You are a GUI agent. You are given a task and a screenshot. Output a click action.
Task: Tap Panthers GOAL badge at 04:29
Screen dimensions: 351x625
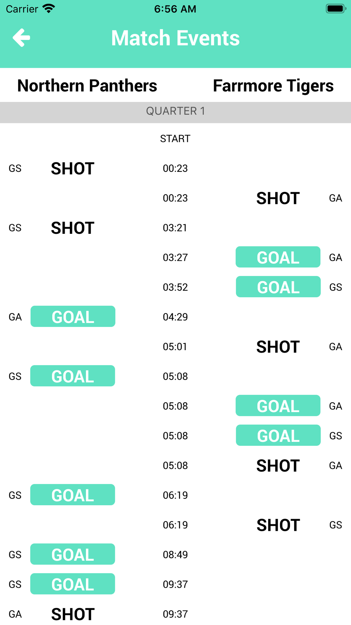tap(73, 317)
